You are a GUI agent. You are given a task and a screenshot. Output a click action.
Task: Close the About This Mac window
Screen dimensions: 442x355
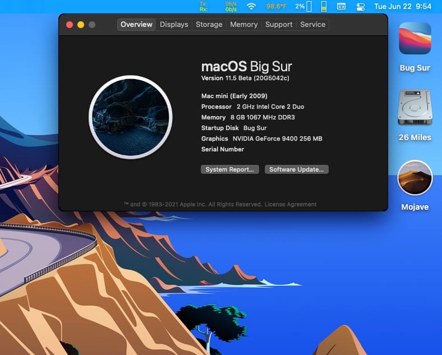pos(70,25)
